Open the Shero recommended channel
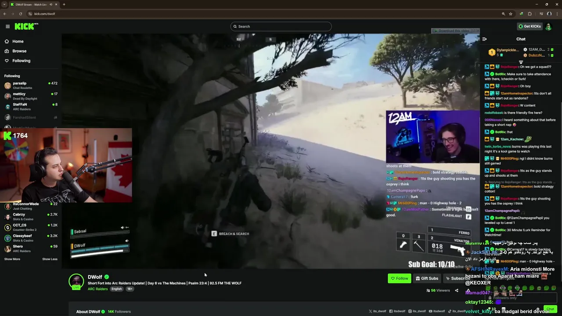 [31, 248]
